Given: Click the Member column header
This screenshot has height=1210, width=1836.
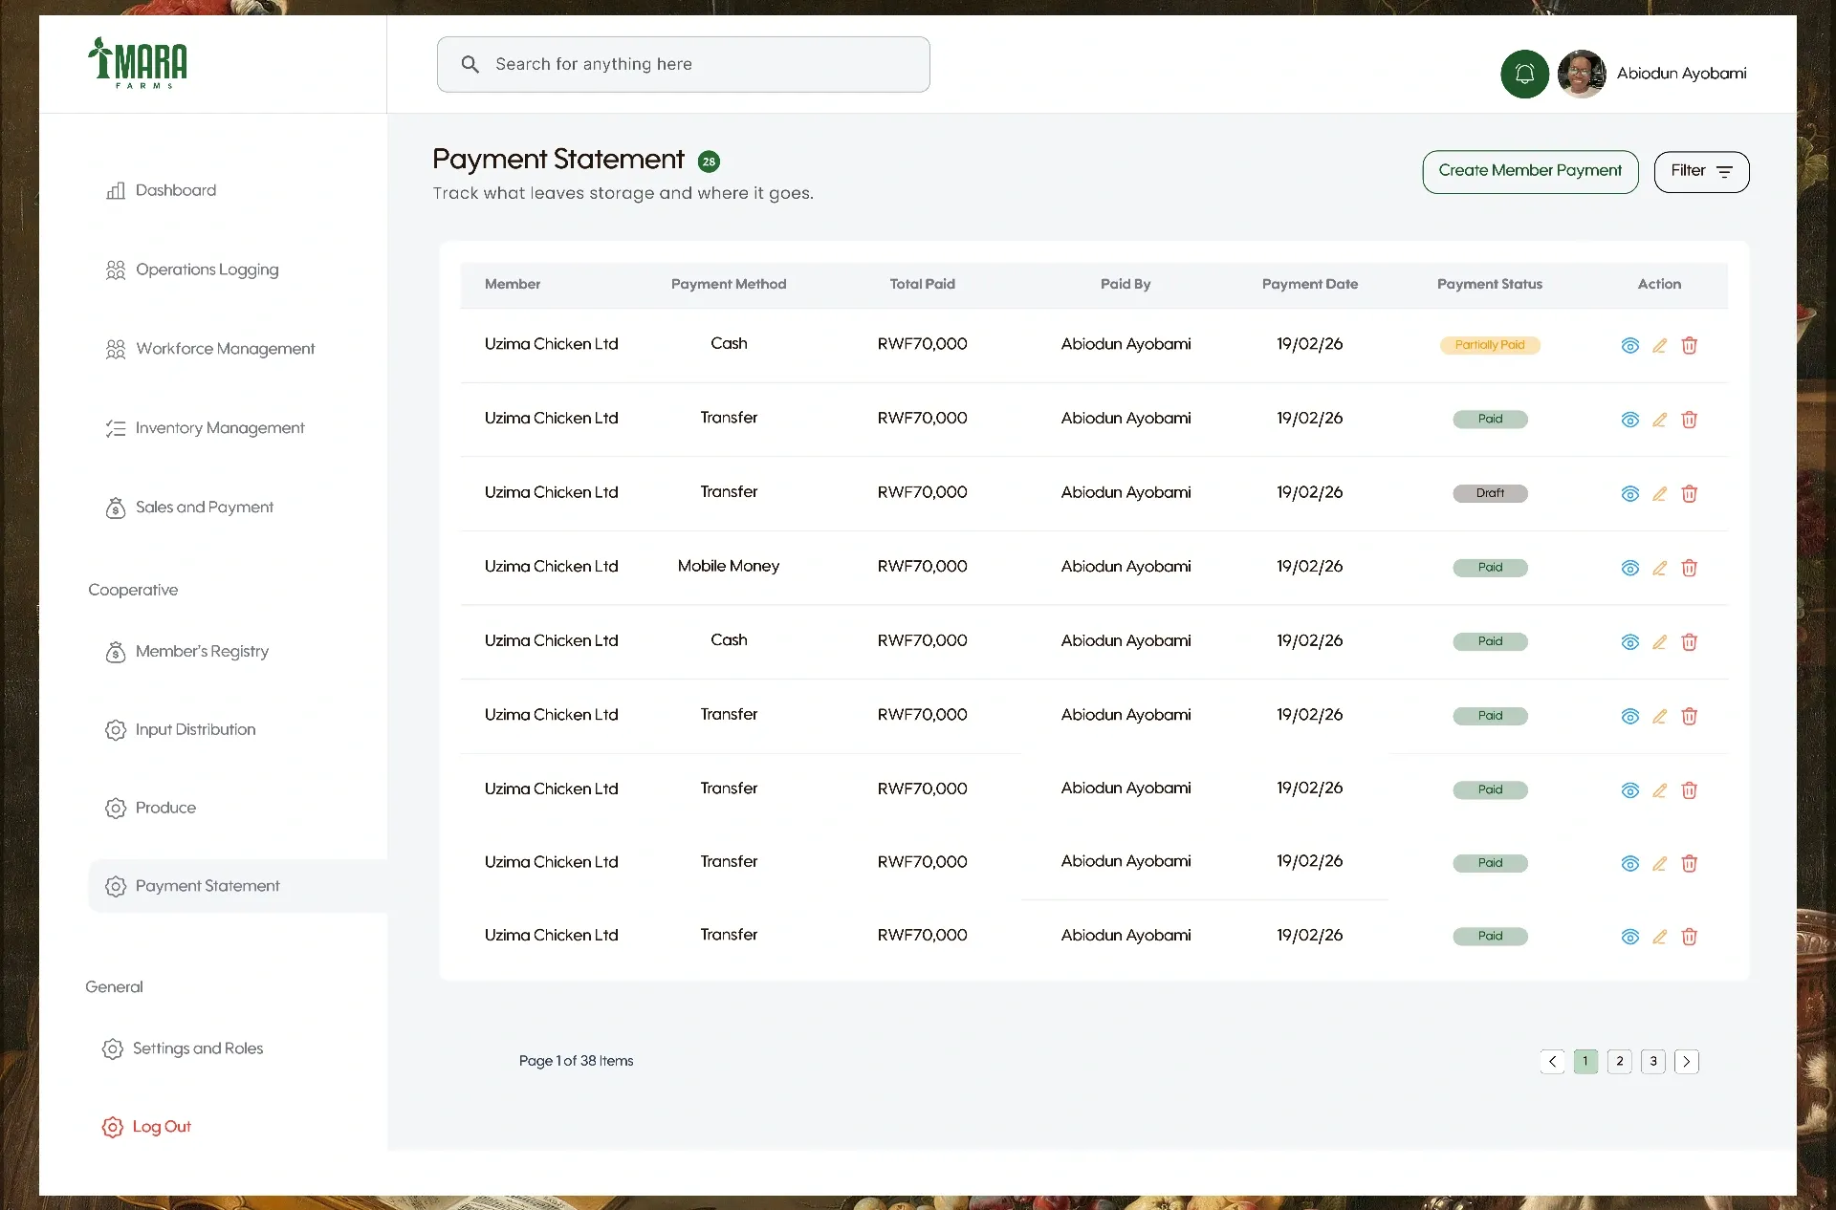Looking at the screenshot, I should [513, 284].
